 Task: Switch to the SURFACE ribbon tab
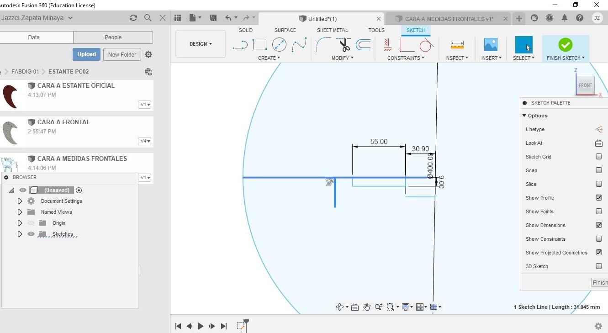pyautogui.click(x=285, y=30)
